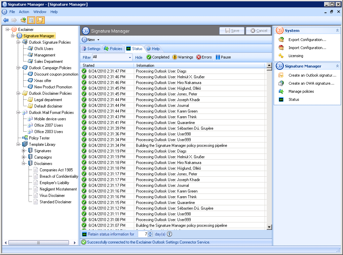Toggle the action pane toolbar icon
This screenshot has height=255, width=343.
coord(40,20)
